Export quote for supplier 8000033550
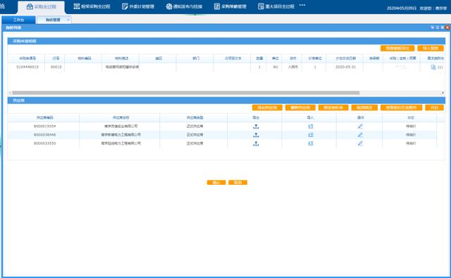Viewport: 451px width, 278px height. (x=256, y=143)
